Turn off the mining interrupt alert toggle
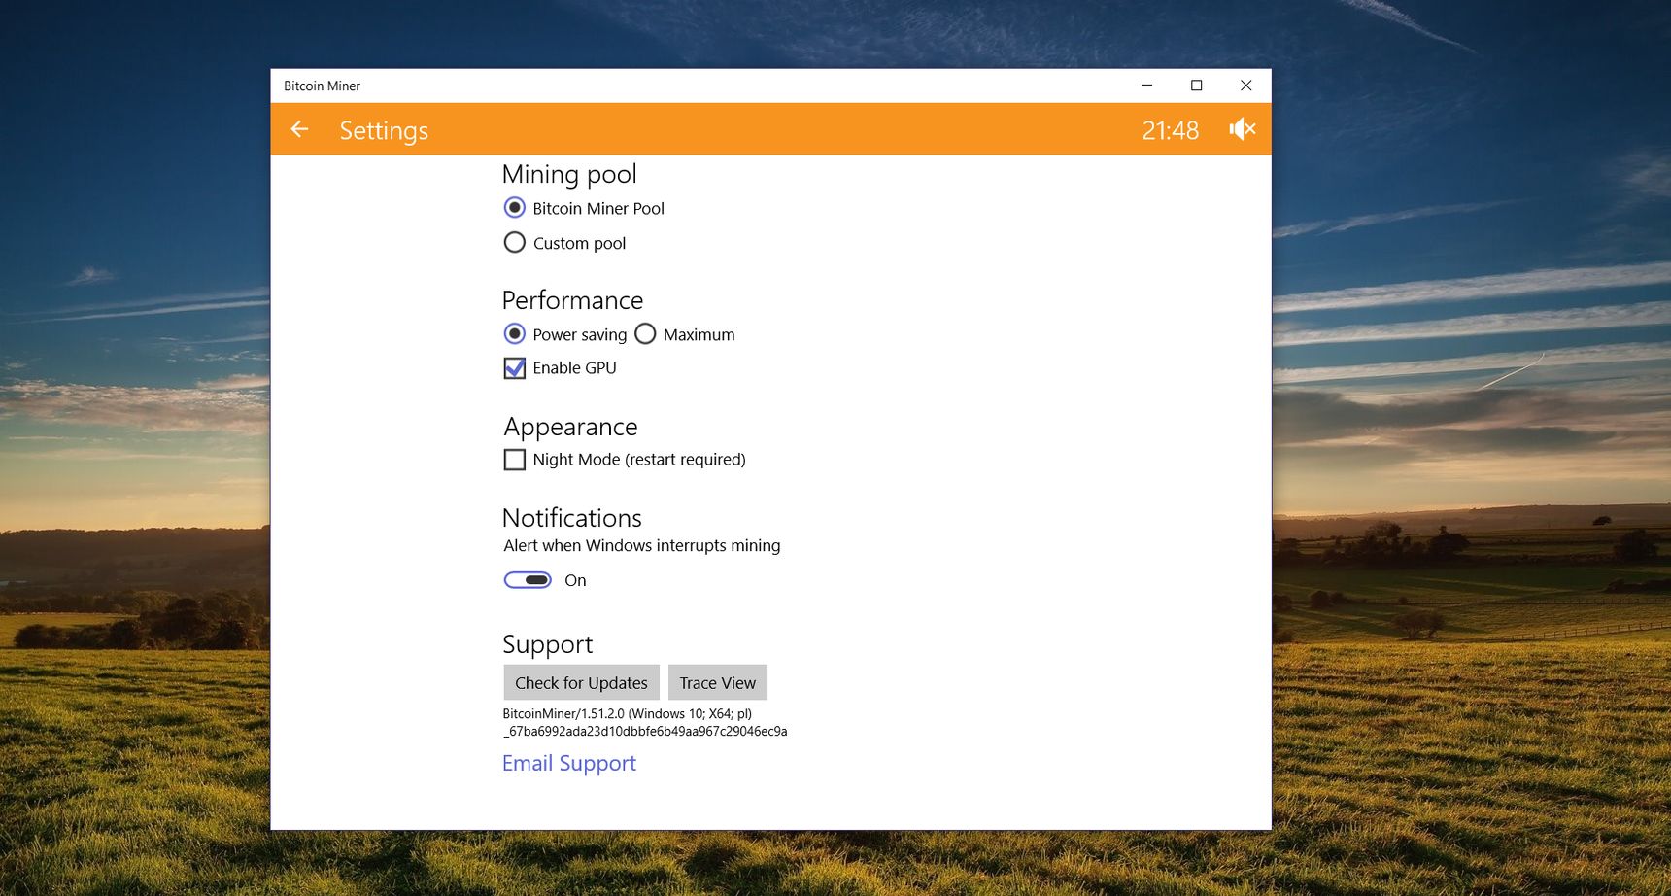This screenshot has height=896, width=1671. point(528,580)
